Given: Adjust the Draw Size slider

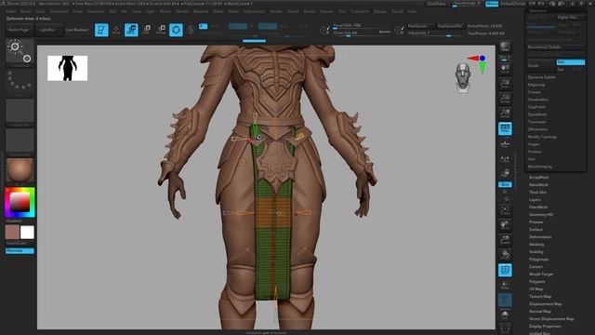Looking at the screenshot, I should 362,33.
